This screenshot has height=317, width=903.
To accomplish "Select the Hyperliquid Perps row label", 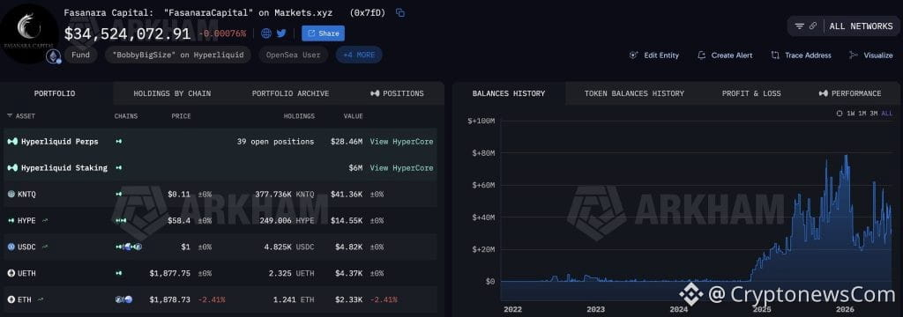I will [x=59, y=142].
